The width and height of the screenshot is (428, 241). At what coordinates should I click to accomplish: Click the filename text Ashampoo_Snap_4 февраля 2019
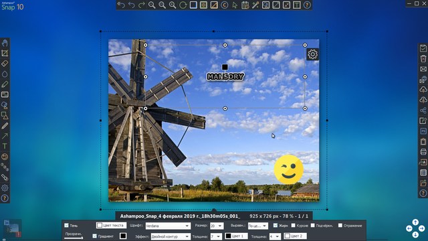pos(180,216)
